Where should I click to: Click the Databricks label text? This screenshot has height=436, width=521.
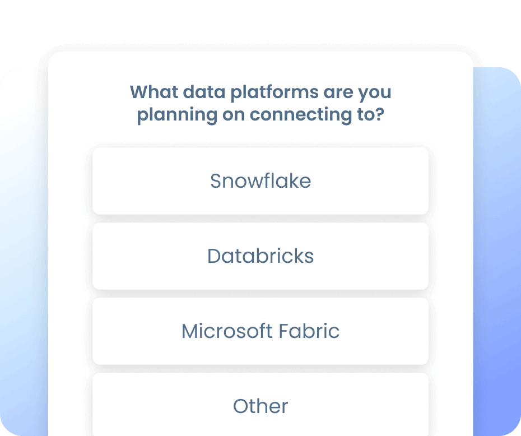point(260,256)
